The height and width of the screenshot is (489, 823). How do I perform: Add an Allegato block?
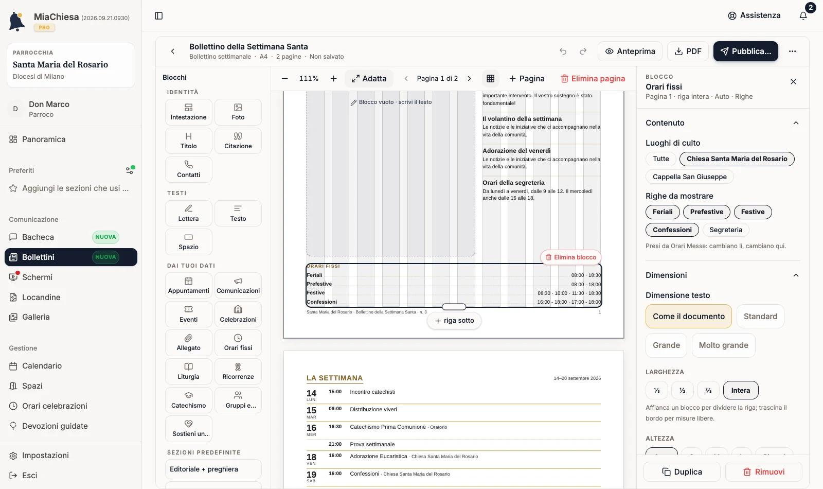(189, 343)
